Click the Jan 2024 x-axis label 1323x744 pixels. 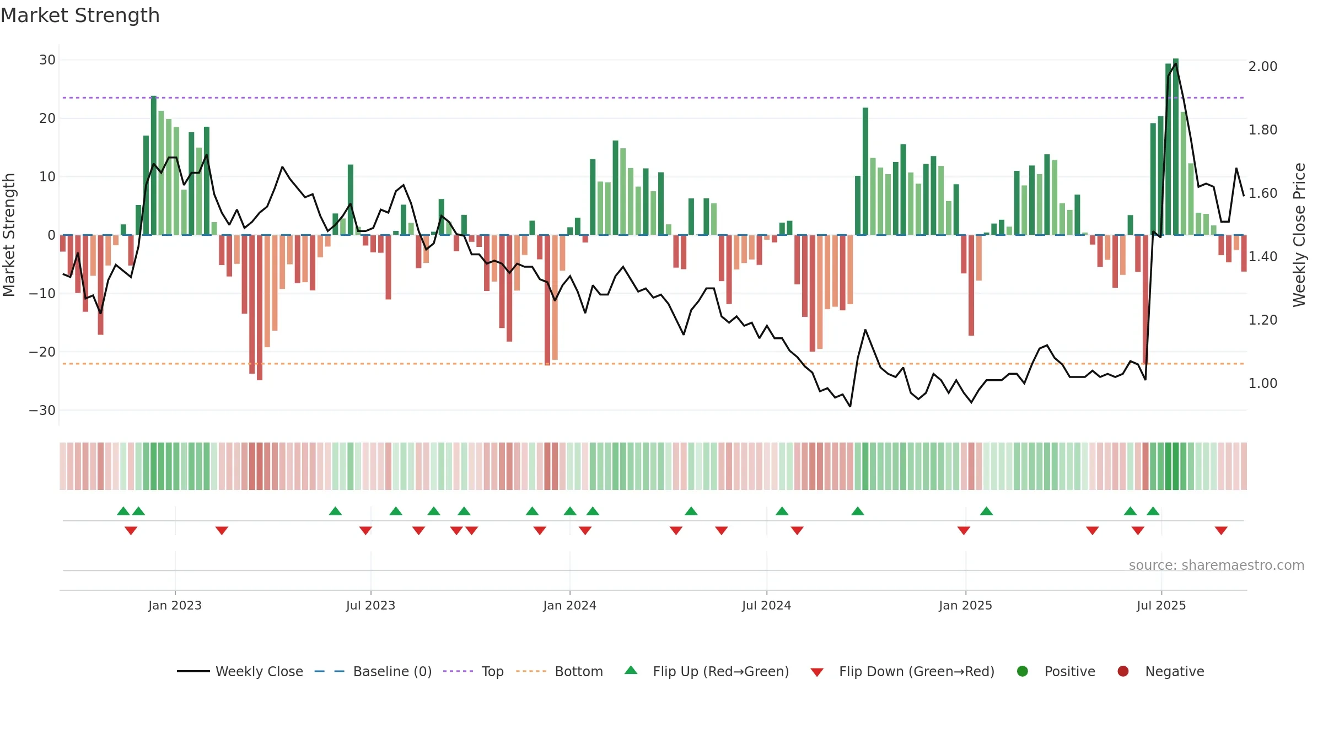coord(569,605)
